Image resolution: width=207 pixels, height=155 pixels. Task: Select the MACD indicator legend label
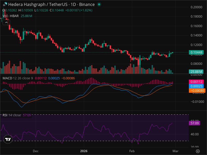[8, 78]
